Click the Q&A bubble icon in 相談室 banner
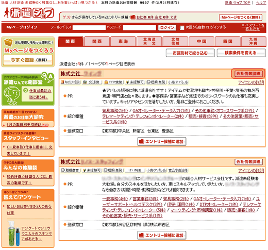Screen dimensions: 268x250 pyautogui.click(x=48, y=77)
